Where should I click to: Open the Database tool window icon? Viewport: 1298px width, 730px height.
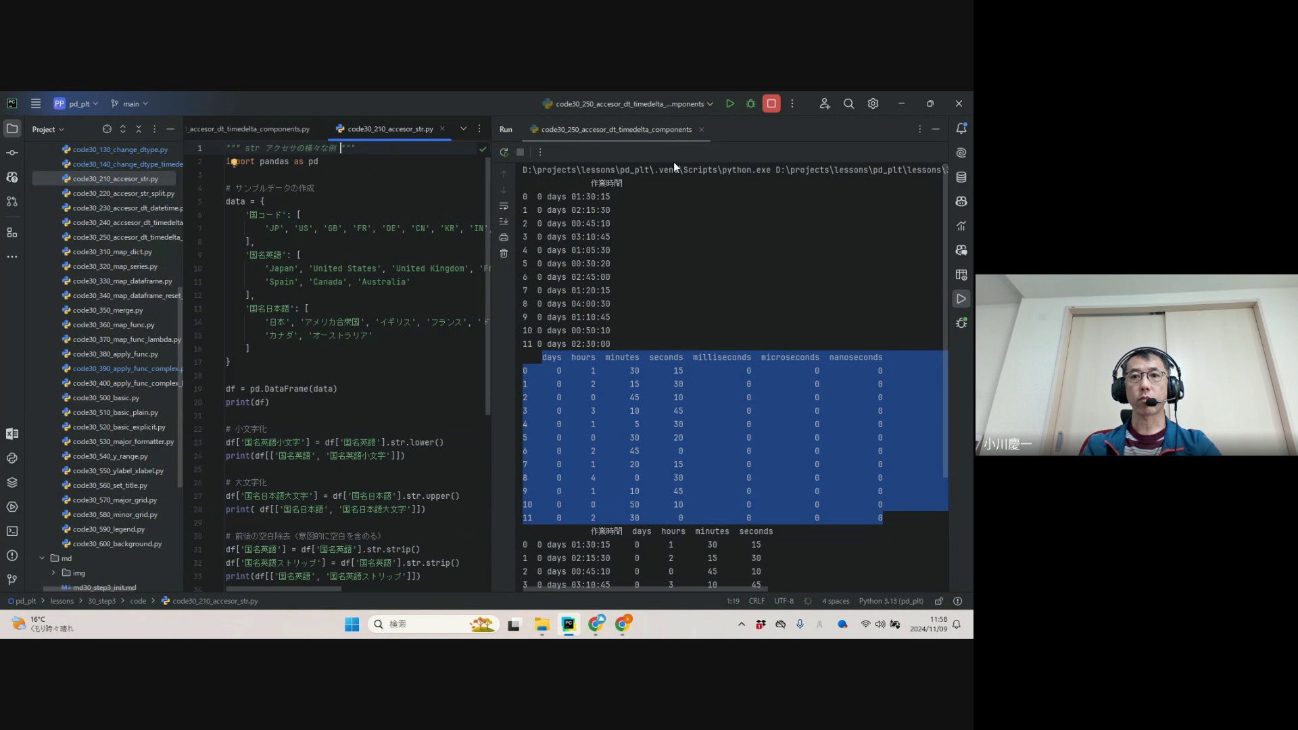pyautogui.click(x=961, y=177)
